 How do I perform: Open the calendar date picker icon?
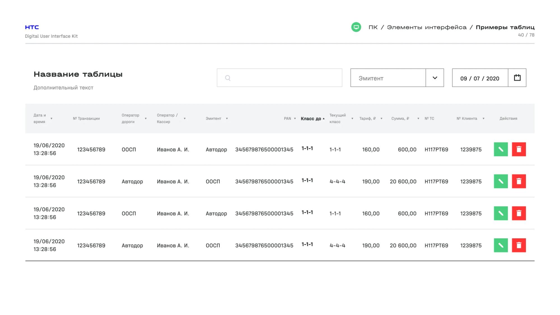point(517,78)
